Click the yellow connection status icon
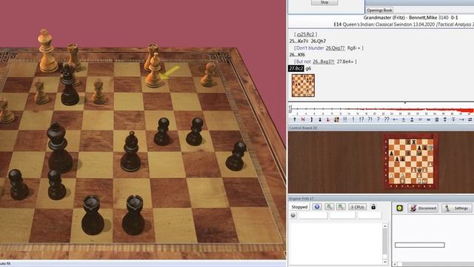 (x=400, y=208)
